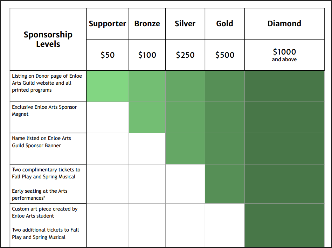Select the $250 price cell
Viewport: 332px width, 248px height.
coord(185,55)
